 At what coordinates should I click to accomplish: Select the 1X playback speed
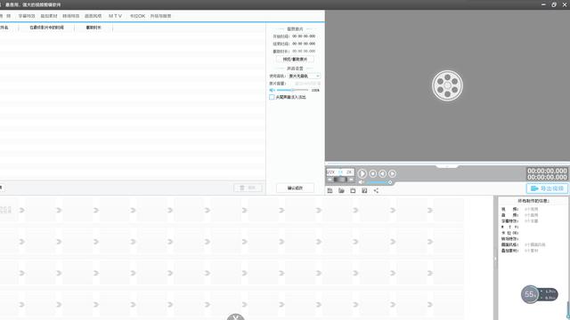(340, 172)
